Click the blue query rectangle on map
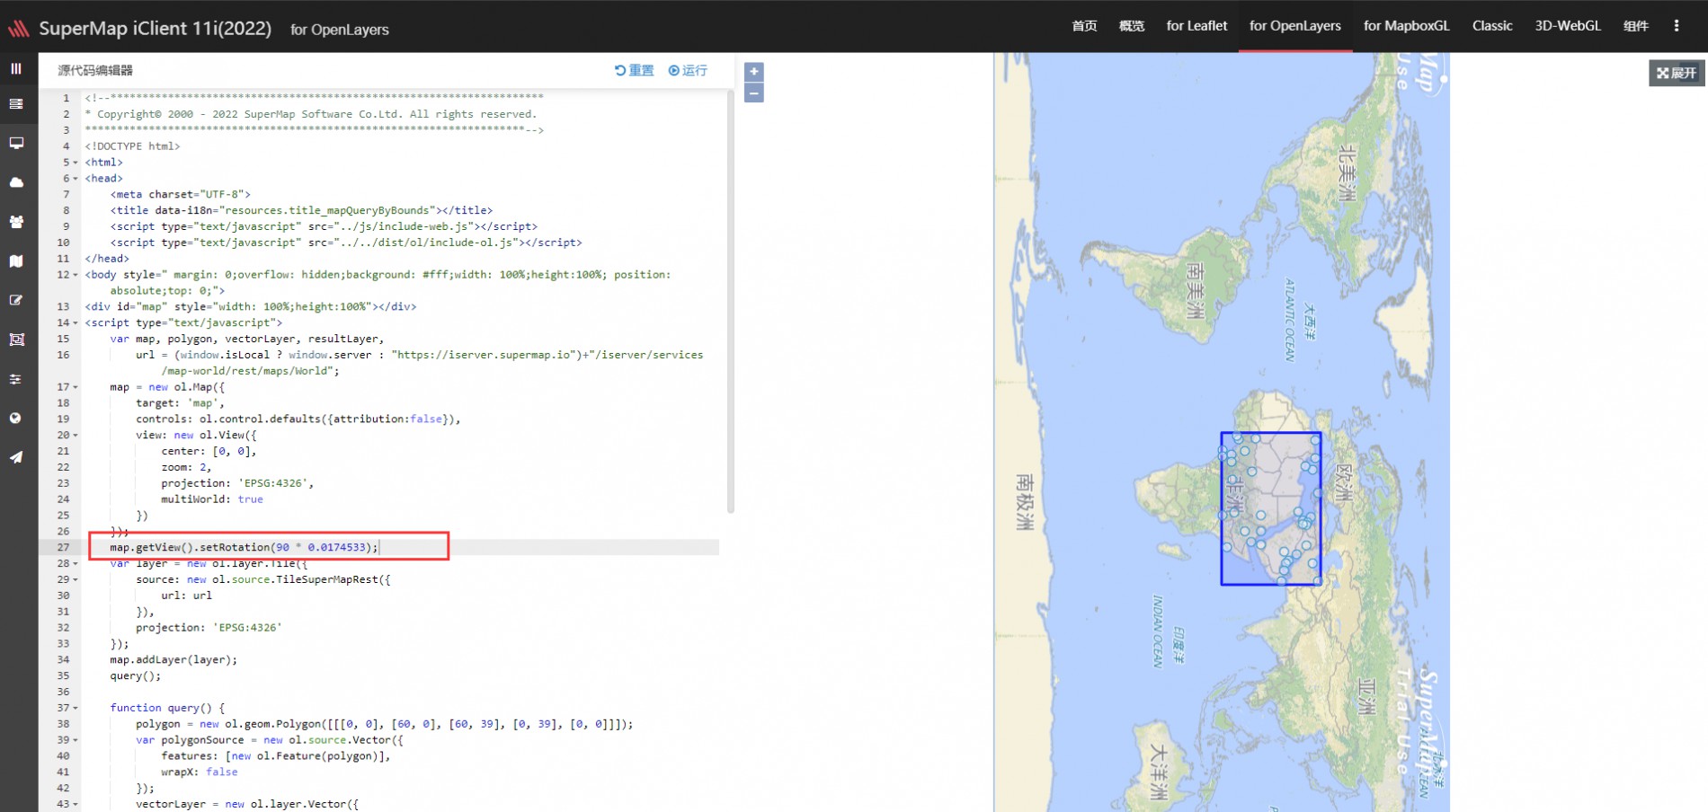Viewport: 1708px width, 812px height. point(1270,508)
